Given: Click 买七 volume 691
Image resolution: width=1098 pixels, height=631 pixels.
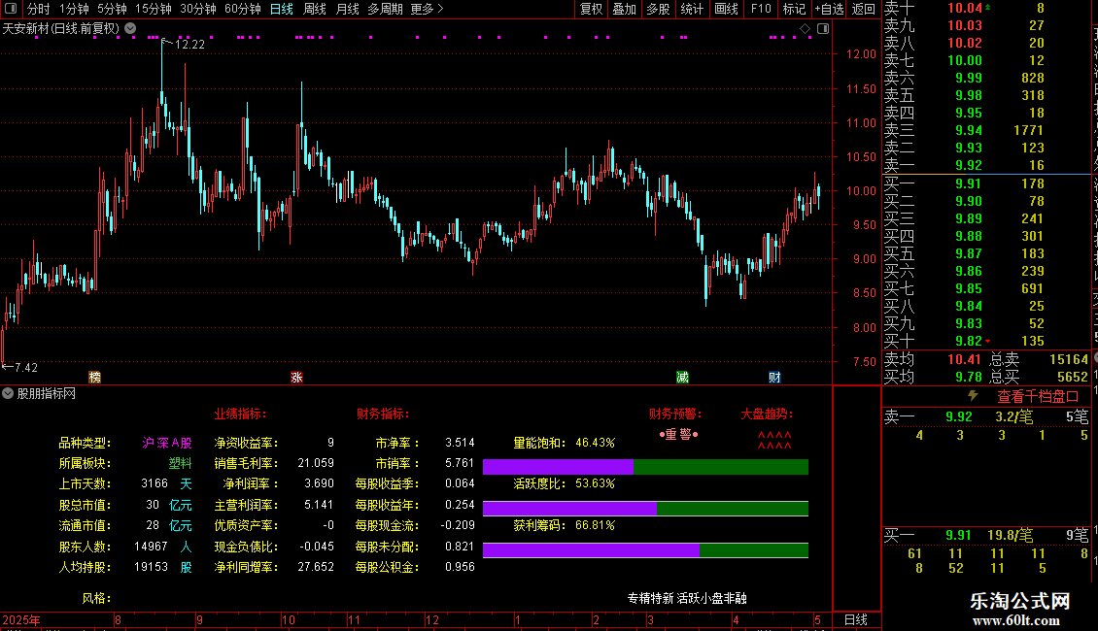Looking at the screenshot, I should tap(1033, 289).
